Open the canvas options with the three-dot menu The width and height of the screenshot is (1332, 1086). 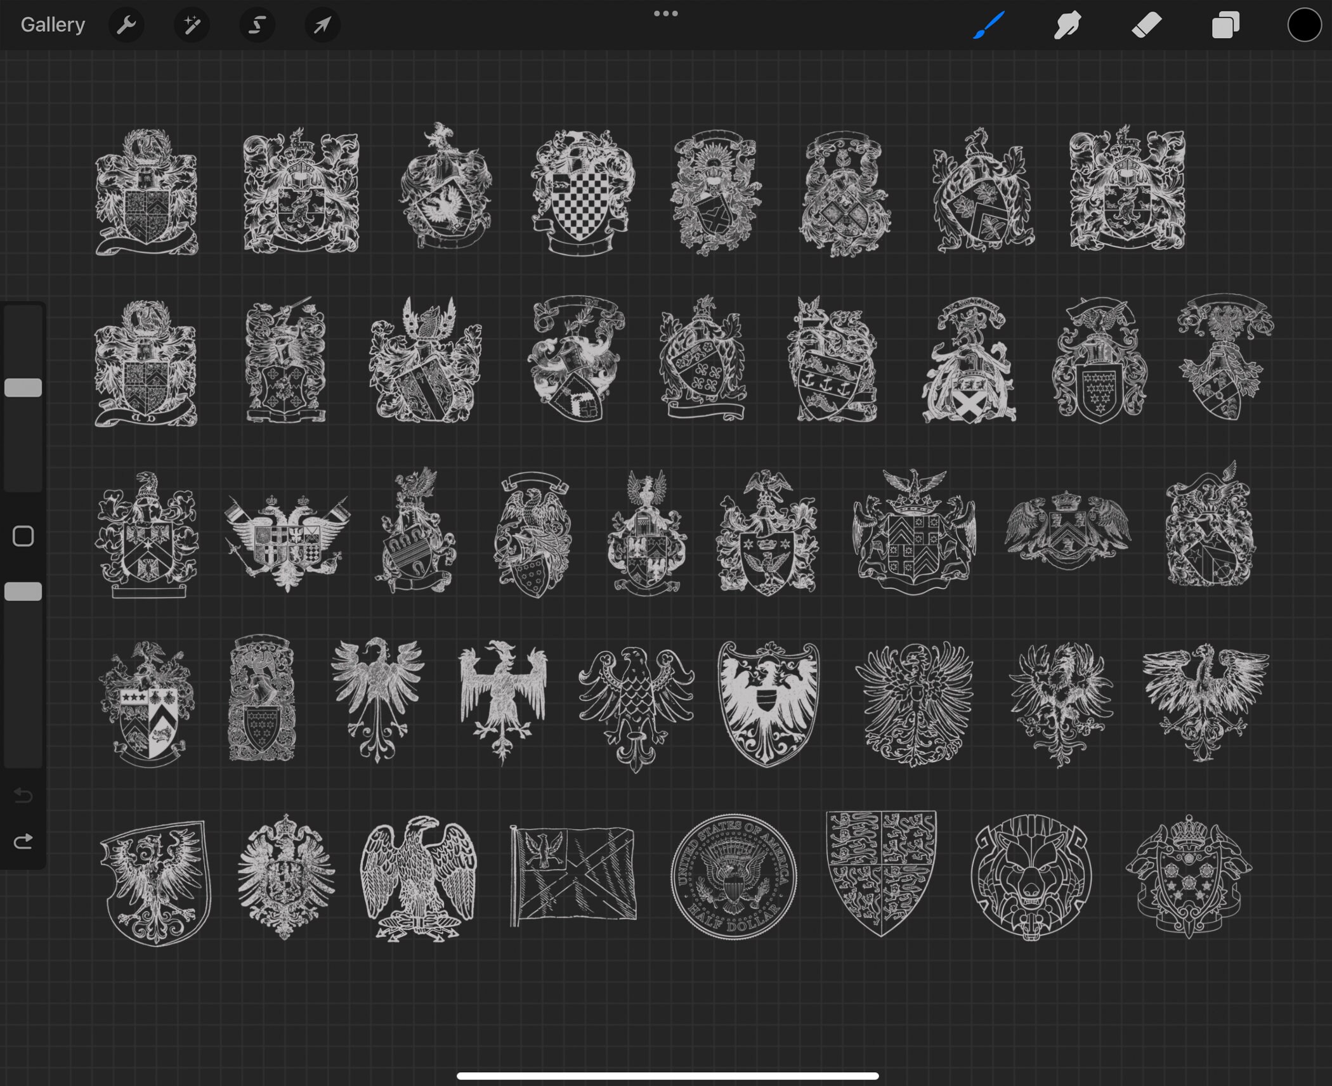(665, 13)
